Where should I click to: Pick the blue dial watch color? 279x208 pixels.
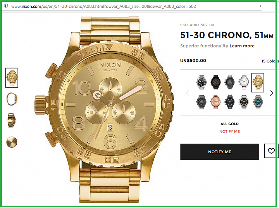pyautogui.click(x=258, y=102)
